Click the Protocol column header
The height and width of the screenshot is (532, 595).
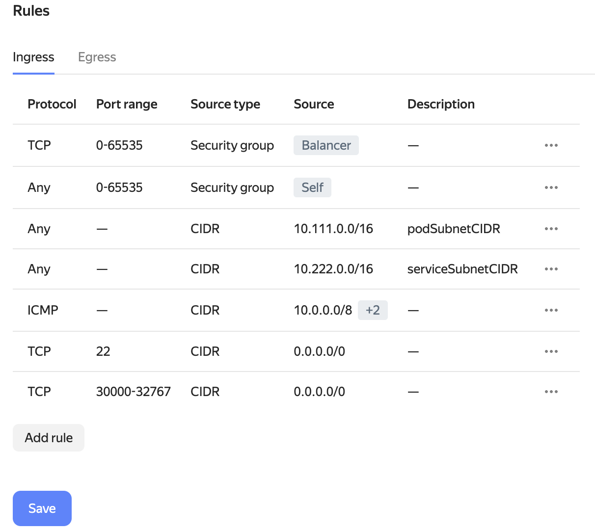point(52,104)
